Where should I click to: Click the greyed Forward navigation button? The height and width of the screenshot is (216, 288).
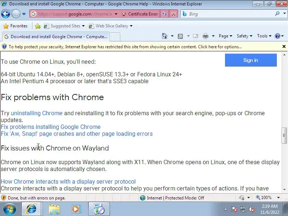point(16,14)
